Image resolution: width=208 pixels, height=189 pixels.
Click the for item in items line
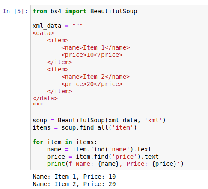pos(65,142)
